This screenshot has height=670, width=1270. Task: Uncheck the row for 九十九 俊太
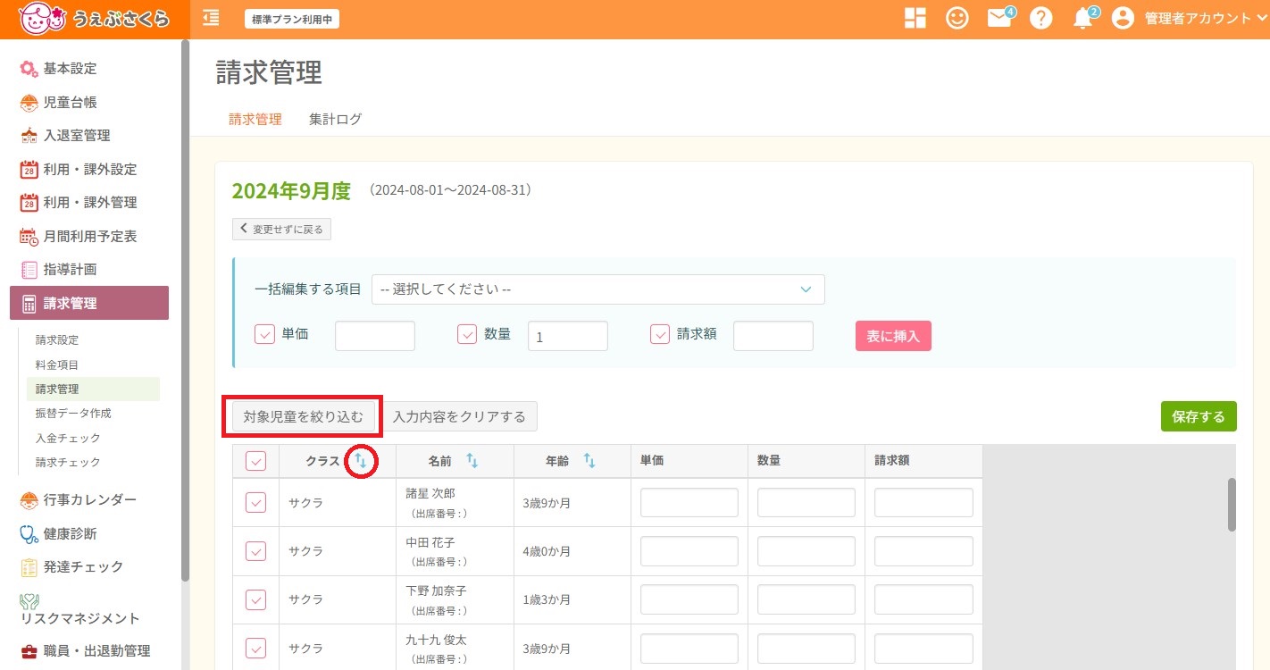[255, 648]
